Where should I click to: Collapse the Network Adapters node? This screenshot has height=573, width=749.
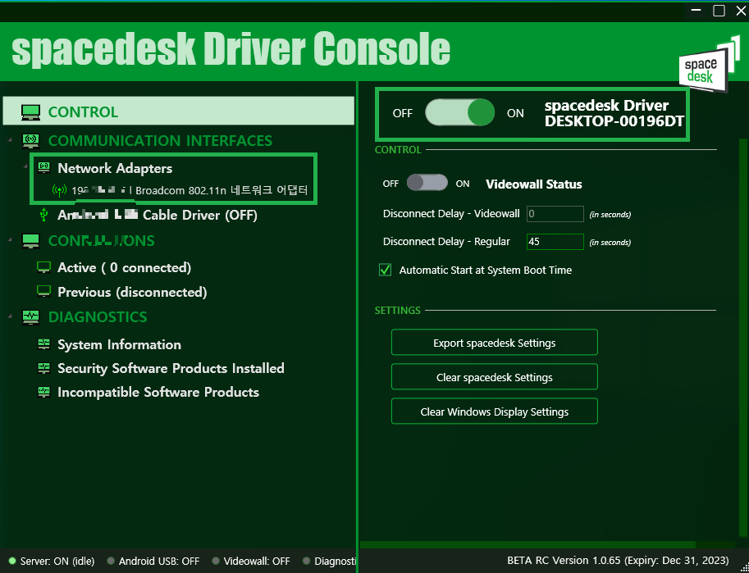(x=25, y=166)
